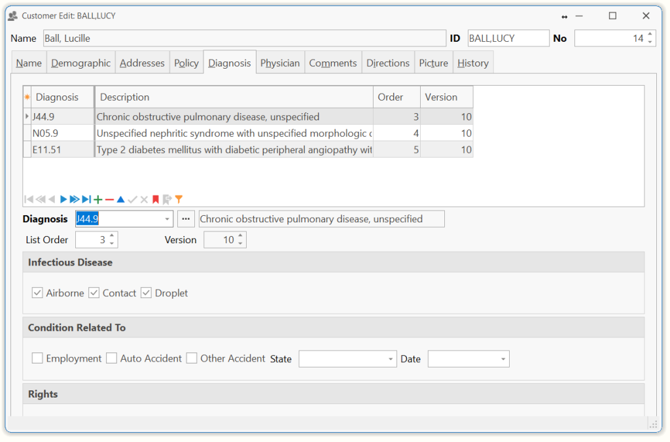
Task: Click the blue edit triangle icon
Action: (120, 199)
